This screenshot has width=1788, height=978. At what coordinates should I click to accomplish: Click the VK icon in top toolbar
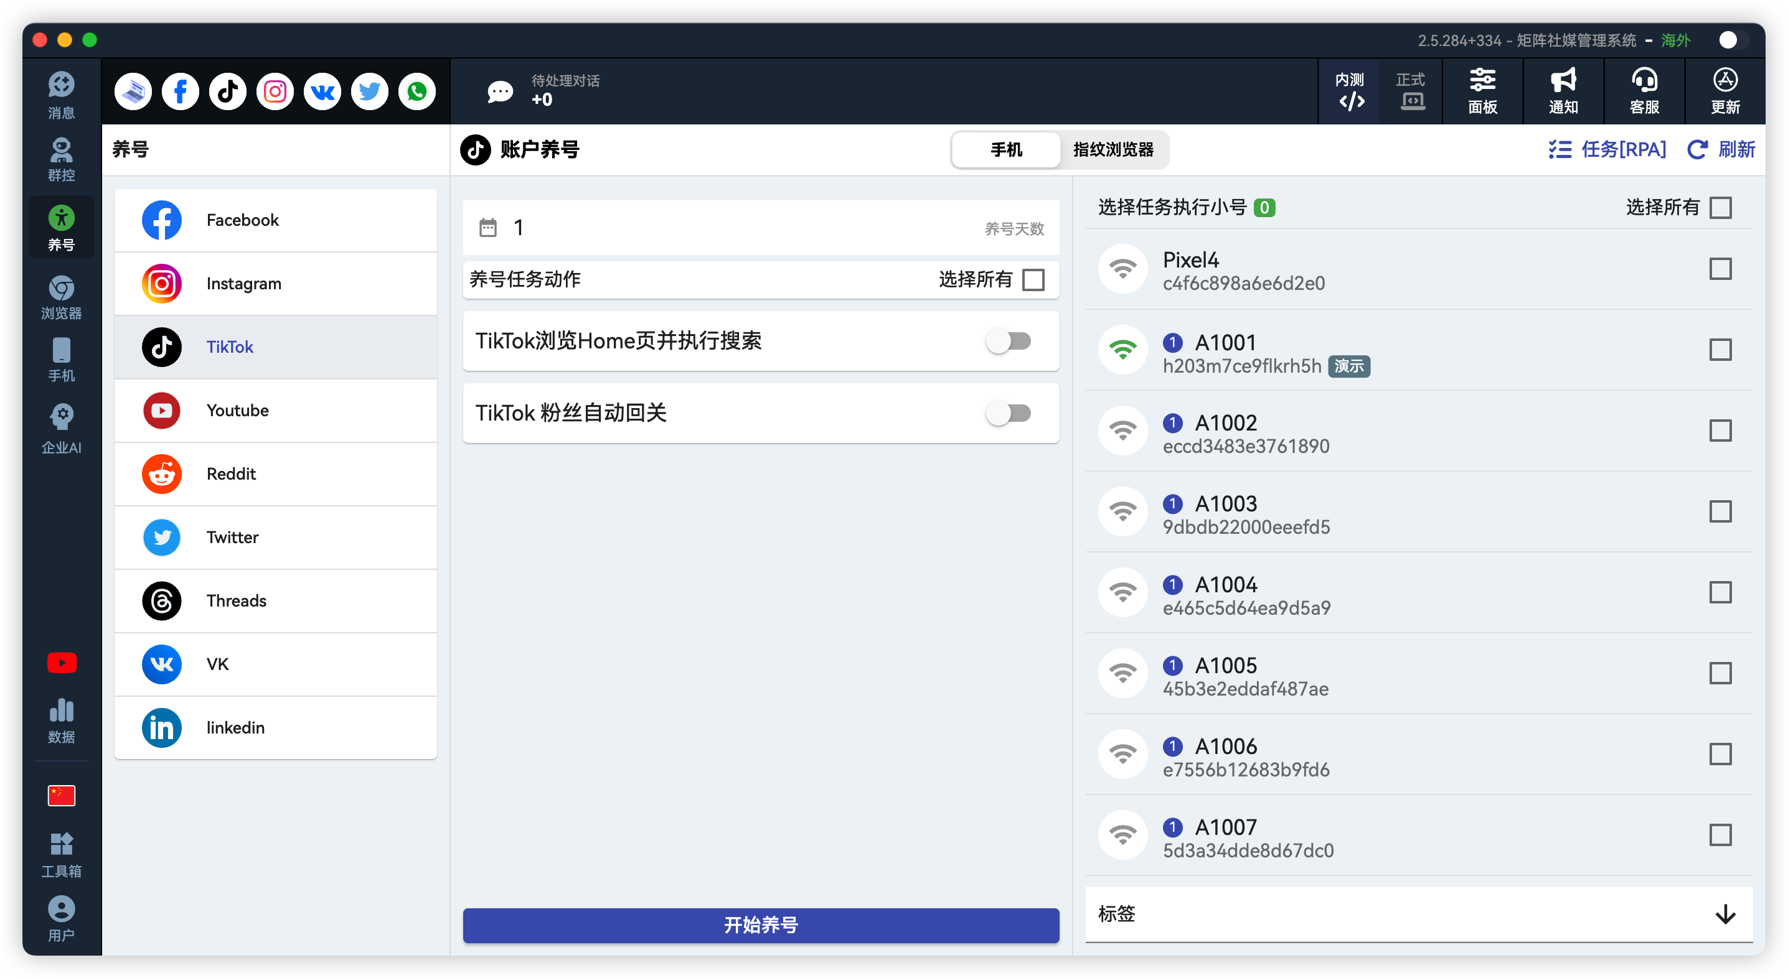click(x=322, y=91)
